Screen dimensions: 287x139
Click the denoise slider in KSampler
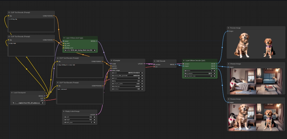click(x=127, y=89)
